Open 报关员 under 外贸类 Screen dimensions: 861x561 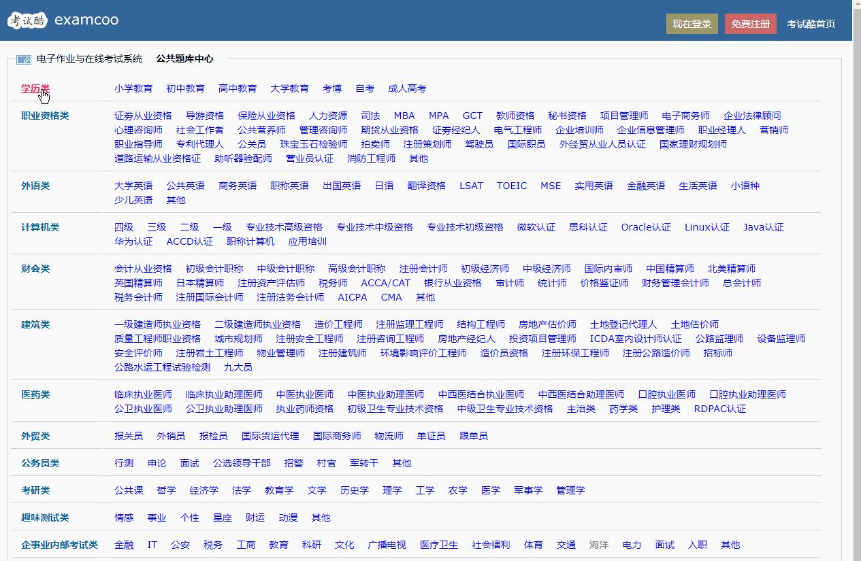tap(128, 436)
